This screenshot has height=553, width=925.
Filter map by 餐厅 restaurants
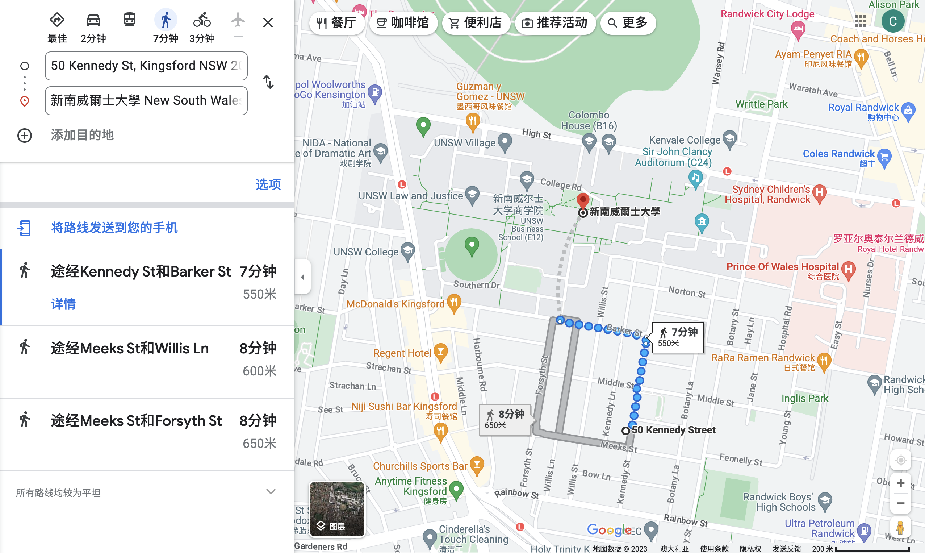click(336, 23)
